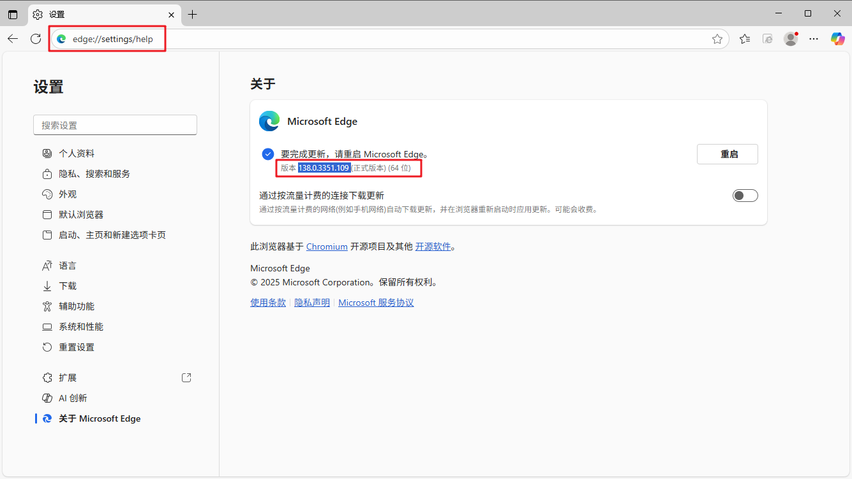Open 重置设置 settings section
The image size is (852, 479).
[x=115, y=347]
